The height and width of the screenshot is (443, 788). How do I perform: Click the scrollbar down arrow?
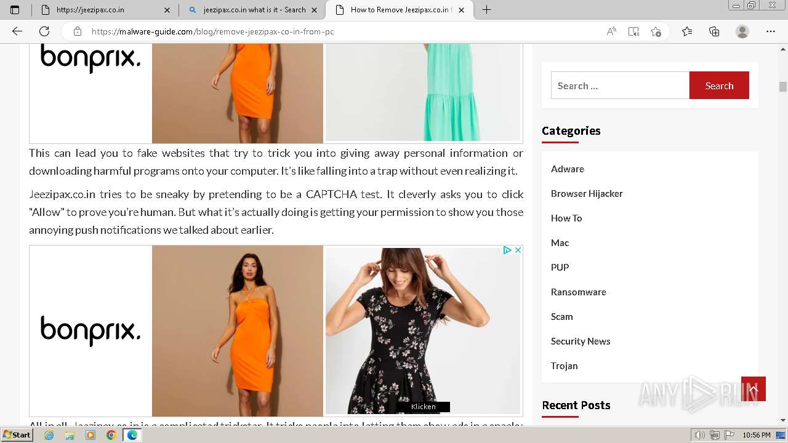[x=783, y=420]
